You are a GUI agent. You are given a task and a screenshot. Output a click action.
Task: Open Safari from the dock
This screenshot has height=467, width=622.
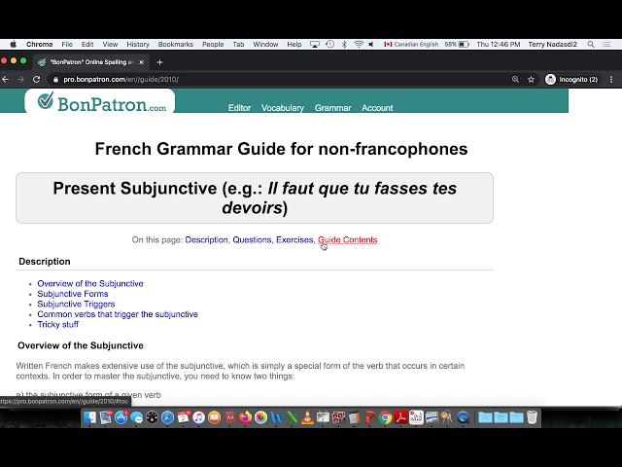pyautogui.click(x=167, y=417)
